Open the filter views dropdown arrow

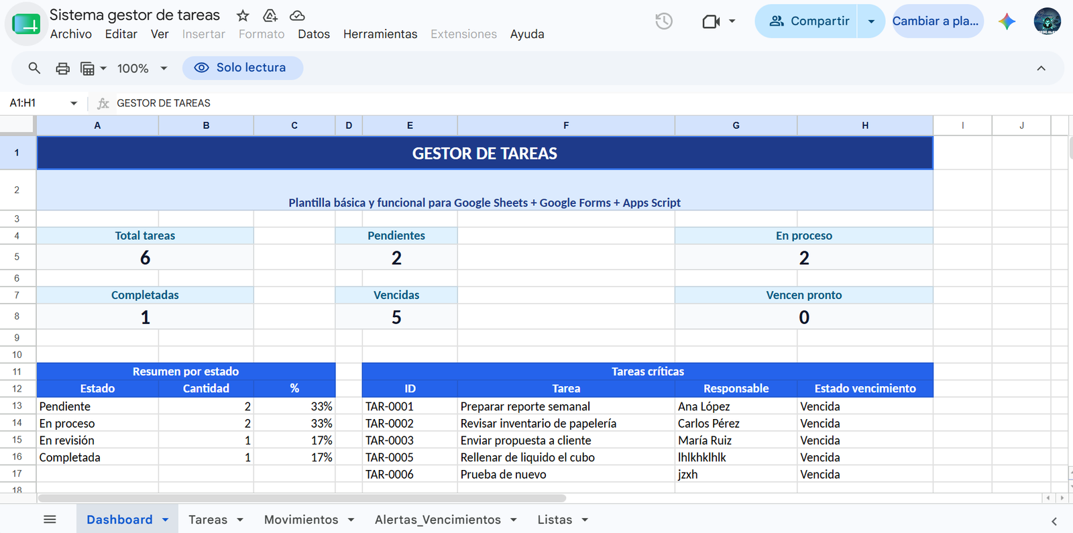(x=103, y=68)
